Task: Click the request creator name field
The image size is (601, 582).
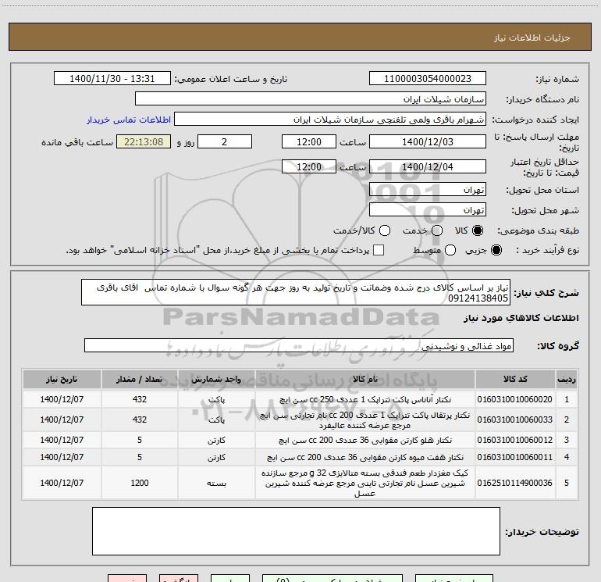Action: click(x=330, y=120)
